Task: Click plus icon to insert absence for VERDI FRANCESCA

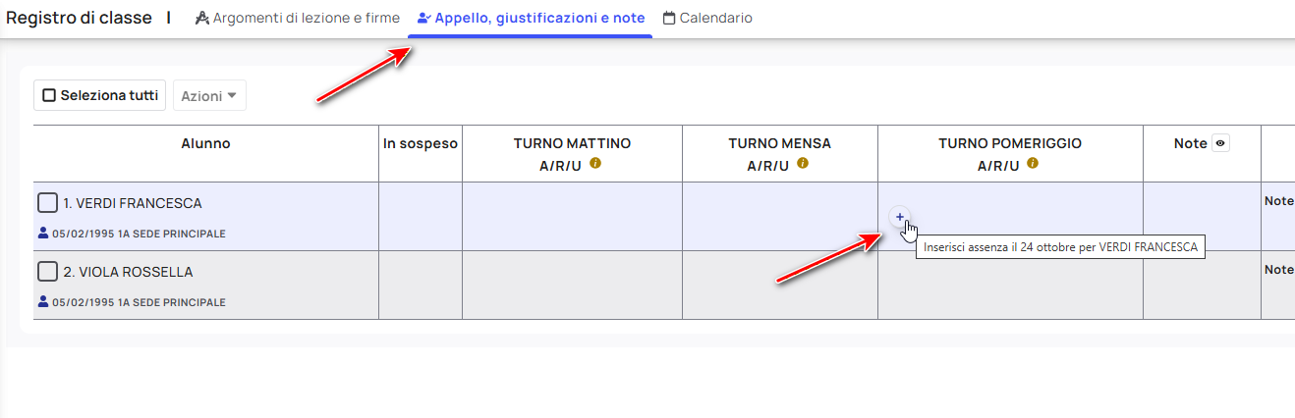Action: point(900,217)
